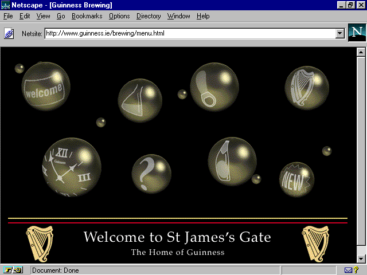This screenshot has height=275, width=367.
Task: Expand the Netsite URL history dropdown
Action: 339,34
